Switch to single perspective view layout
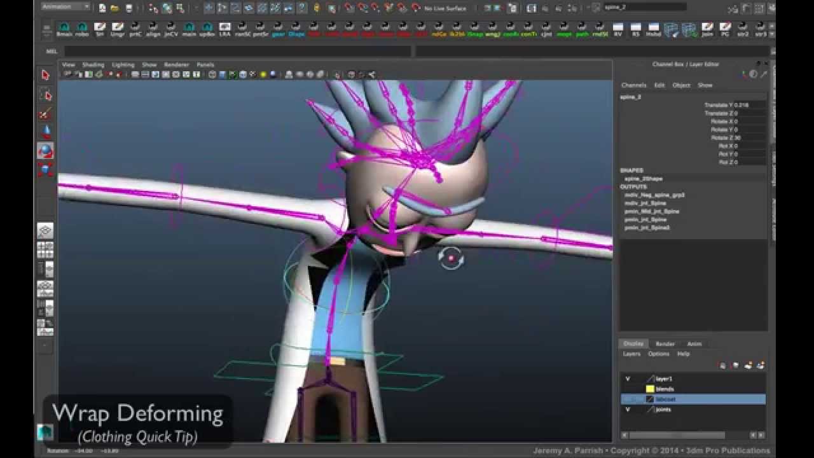 click(45, 230)
